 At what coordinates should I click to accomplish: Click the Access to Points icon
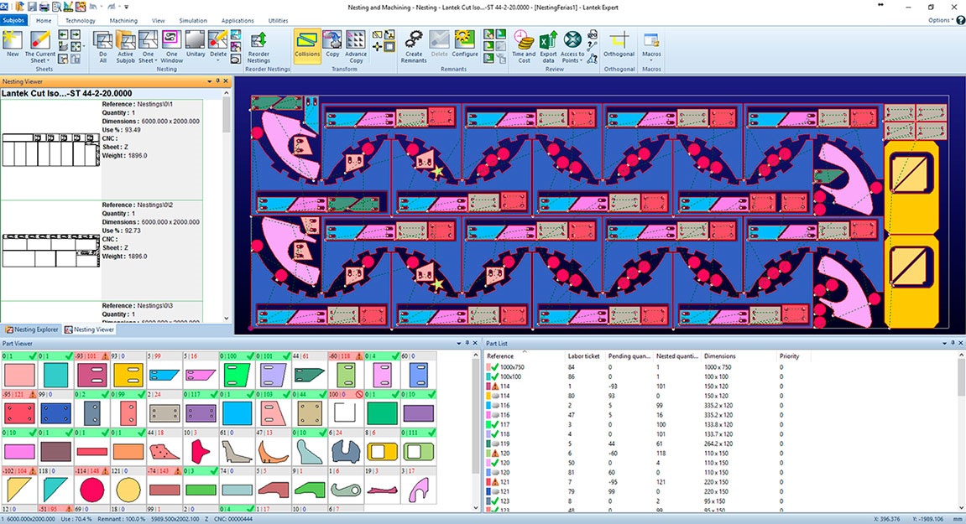pyautogui.click(x=572, y=40)
